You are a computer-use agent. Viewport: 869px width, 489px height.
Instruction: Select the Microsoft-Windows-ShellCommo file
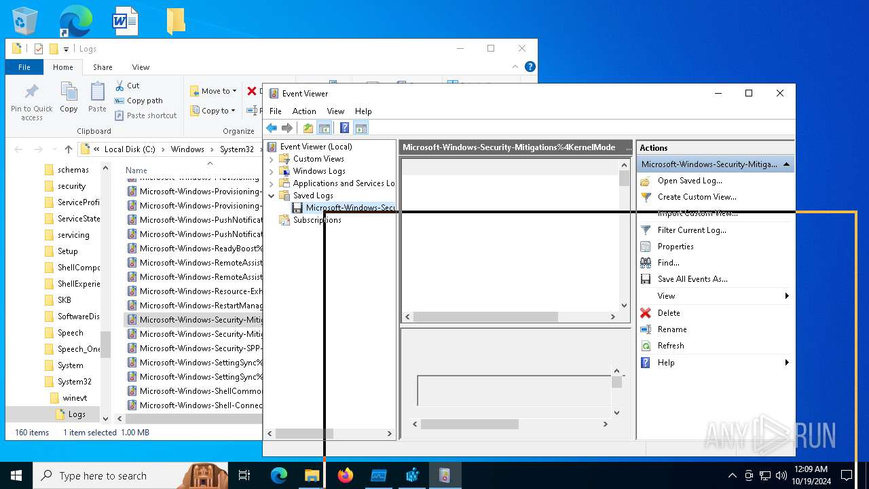(x=194, y=391)
